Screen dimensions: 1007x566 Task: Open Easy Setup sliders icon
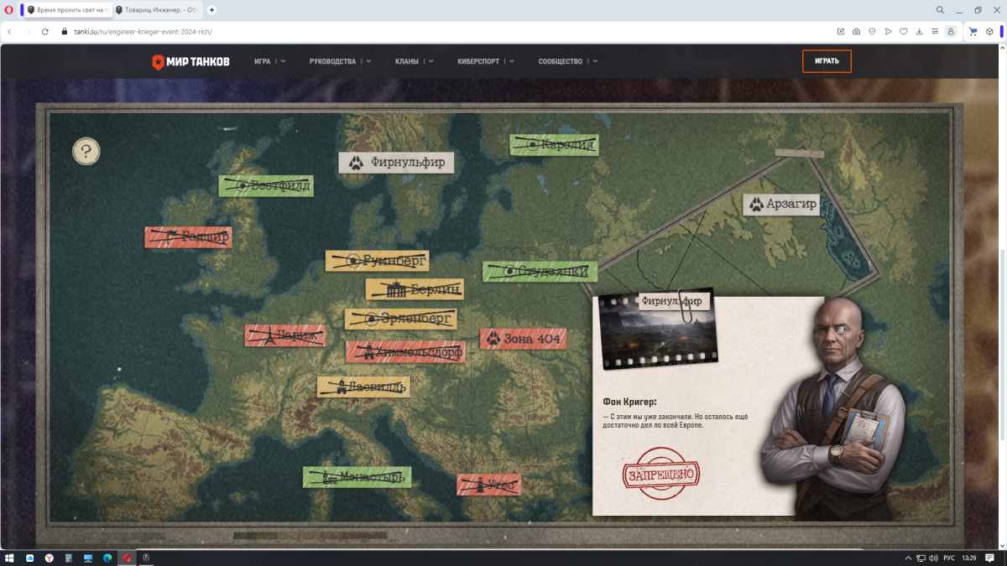[935, 32]
